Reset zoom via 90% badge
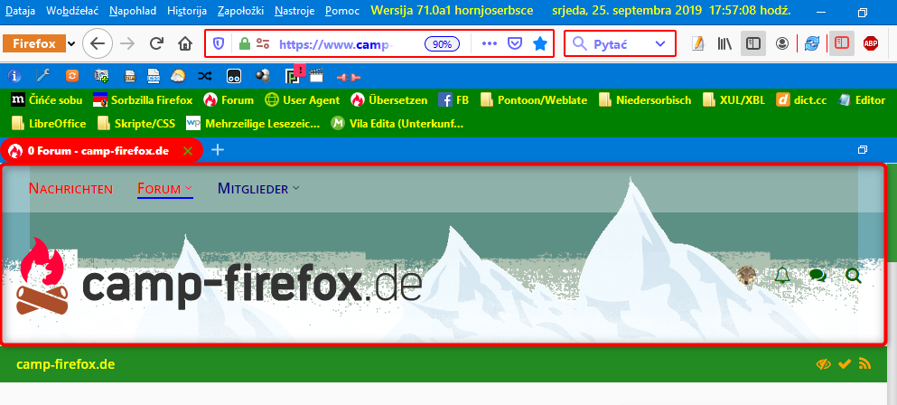The height and width of the screenshot is (405, 897). click(443, 43)
